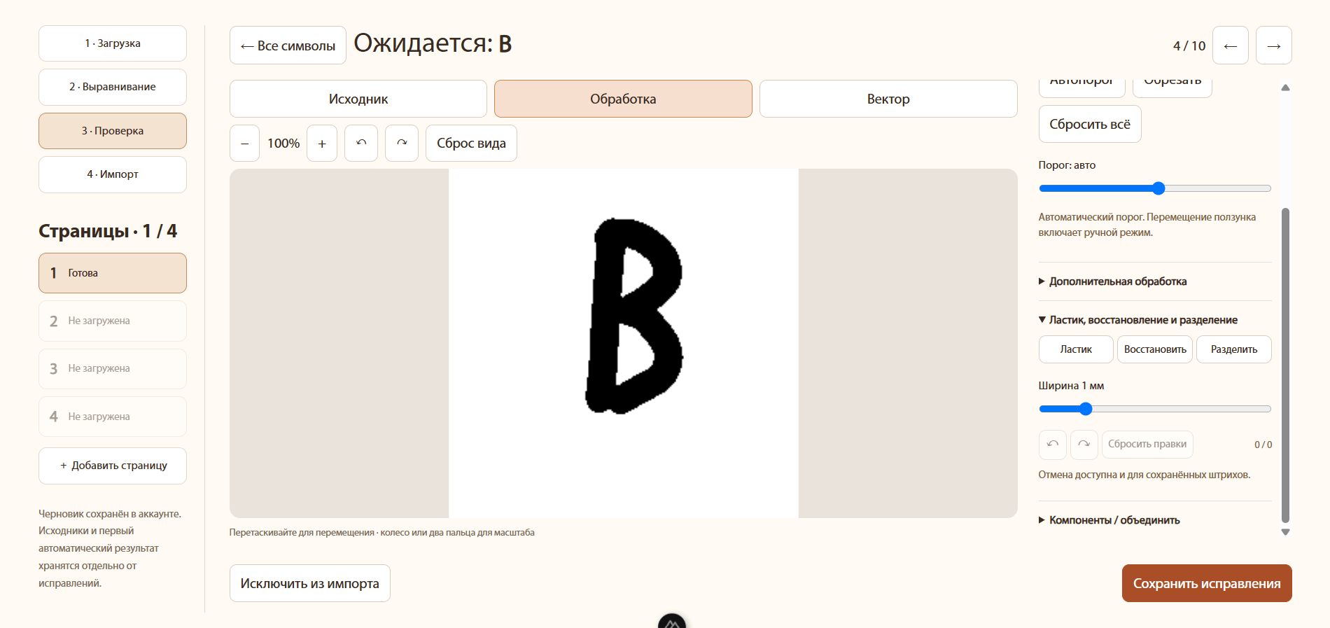1330x628 pixels.
Task: Go to next symbol arrow
Action: coord(1274,46)
